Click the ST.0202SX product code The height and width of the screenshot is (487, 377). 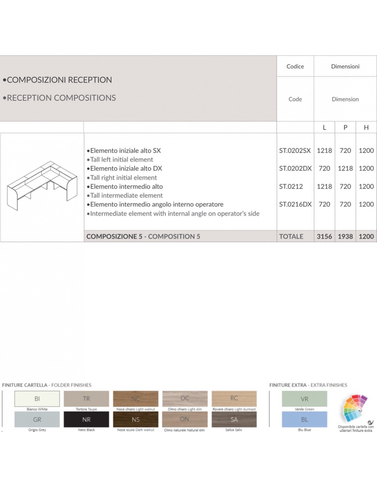pyautogui.click(x=295, y=150)
